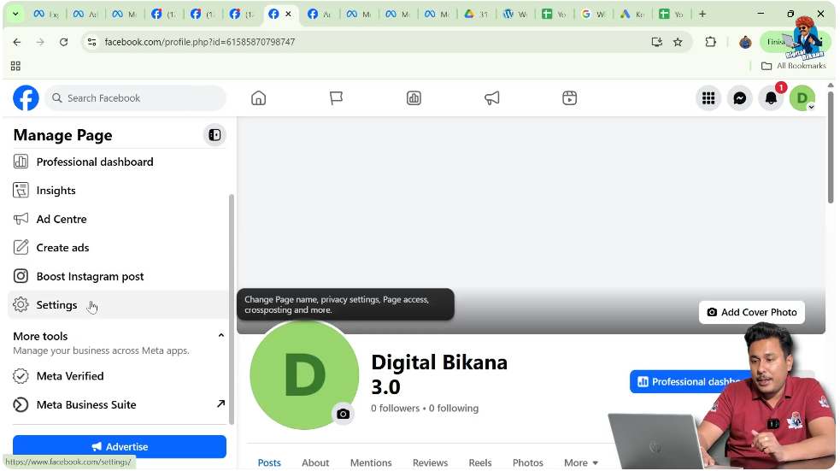
Task: Open Ad Centre in the sidebar
Action: click(x=117, y=219)
